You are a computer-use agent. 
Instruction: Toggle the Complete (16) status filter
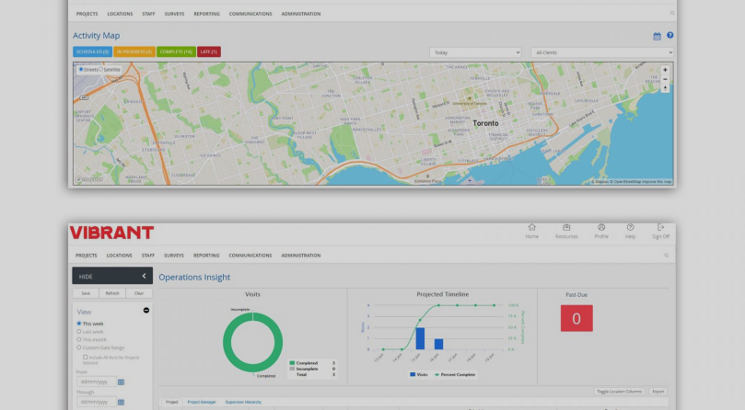pyautogui.click(x=176, y=51)
